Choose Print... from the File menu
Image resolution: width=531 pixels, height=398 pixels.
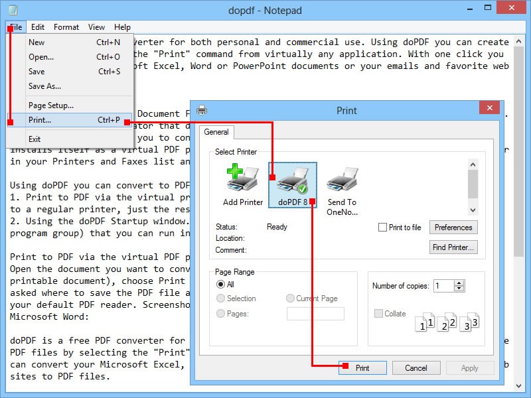[x=70, y=120]
